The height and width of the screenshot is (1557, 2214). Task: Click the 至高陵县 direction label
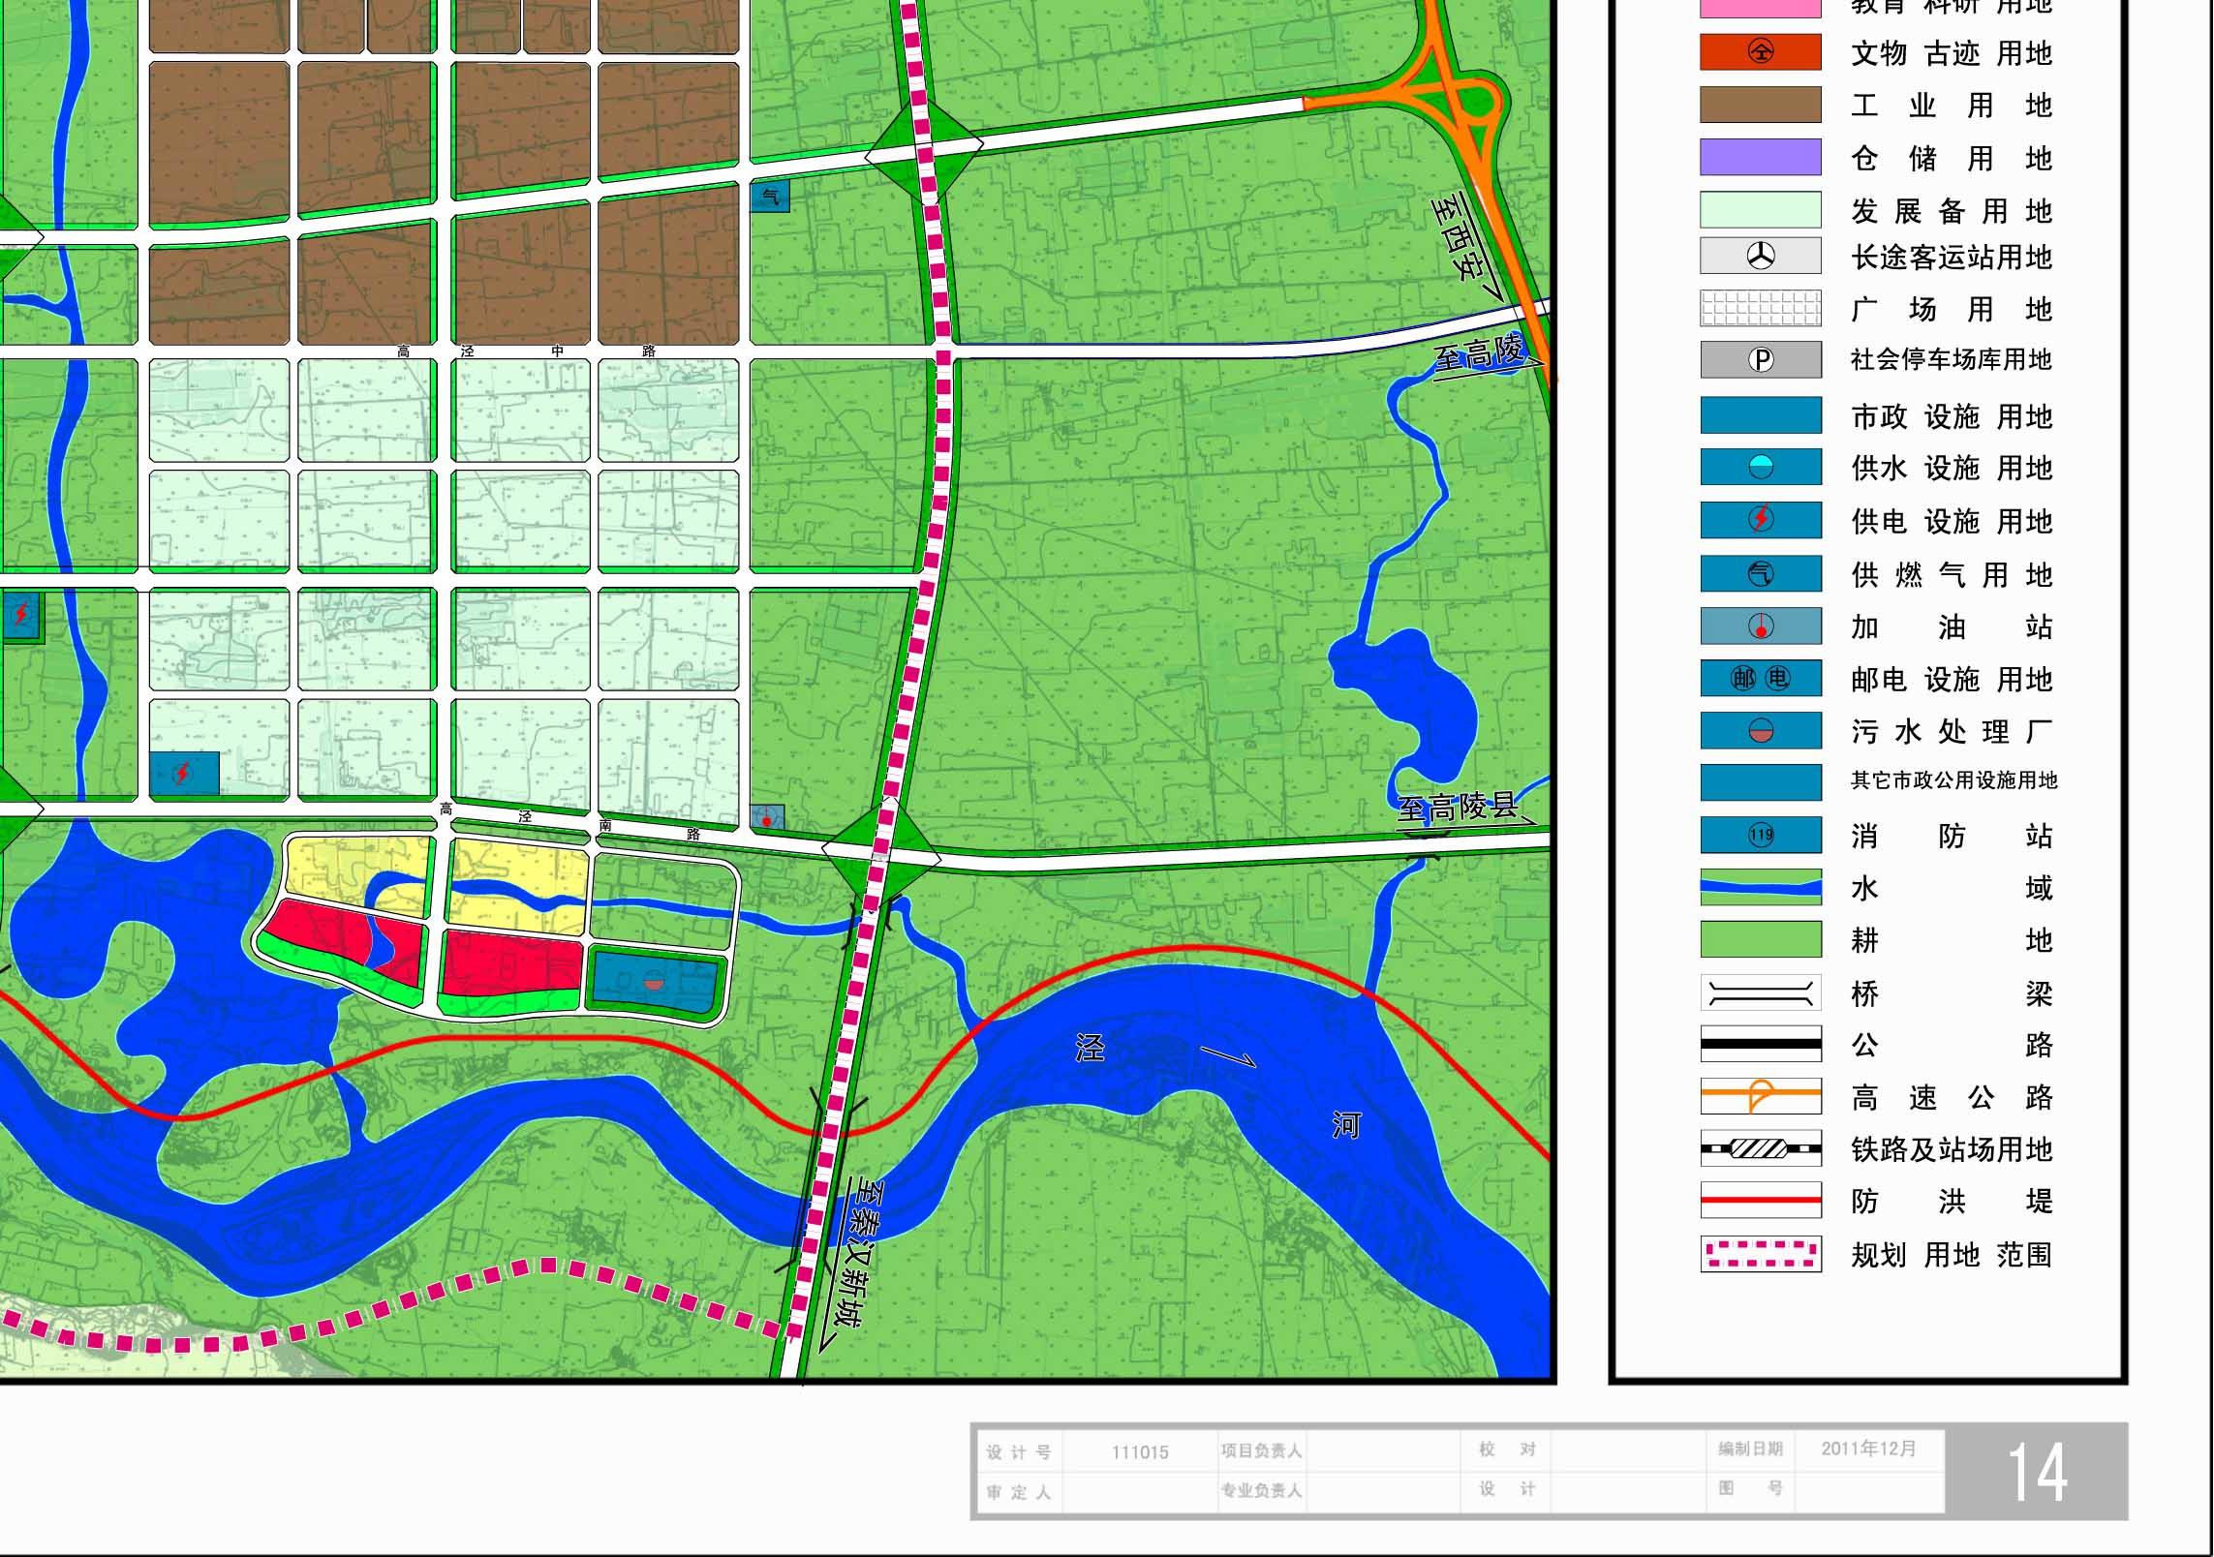point(1457,807)
